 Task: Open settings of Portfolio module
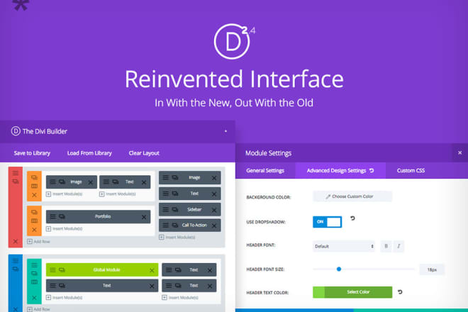click(x=53, y=216)
